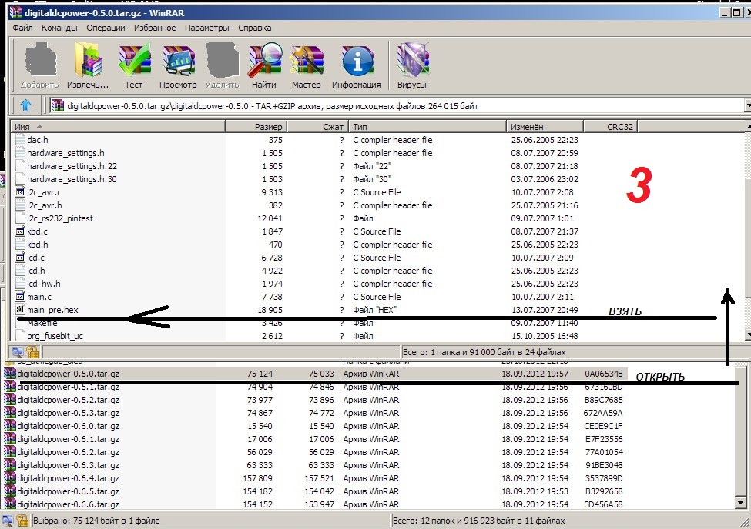Click the Вирусы scan icon
The height and width of the screenshot is (529, 751).
click(x=412, y=60)
